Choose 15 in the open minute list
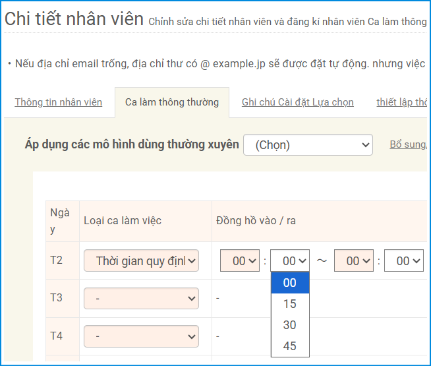Screen dimensions: 431x366 click(289, 304)
